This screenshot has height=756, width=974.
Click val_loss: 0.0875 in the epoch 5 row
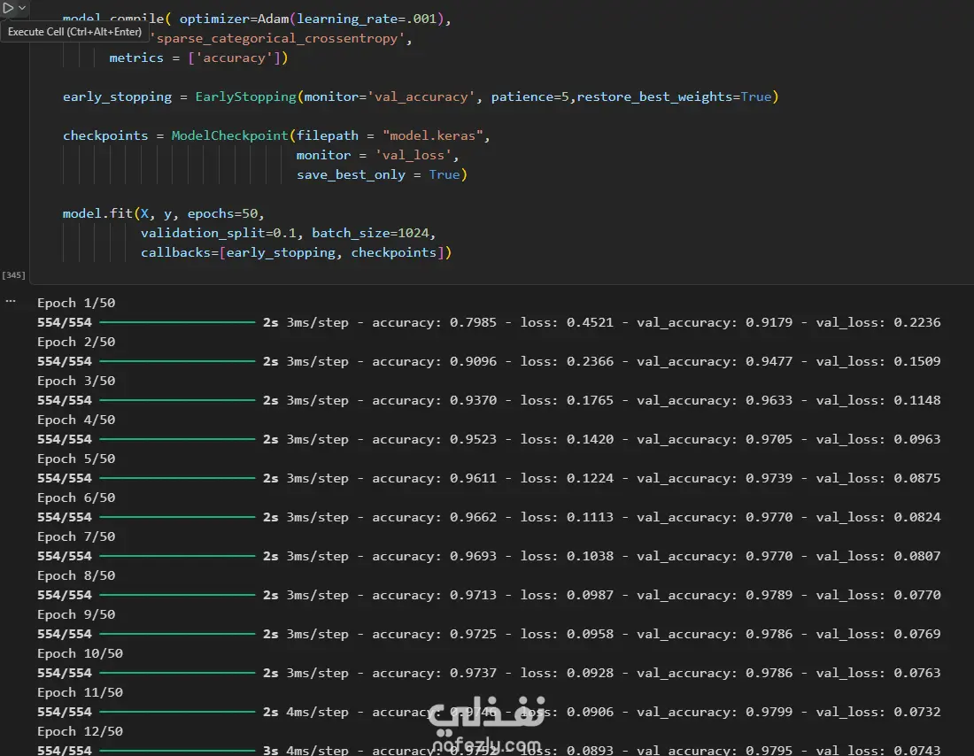point(877,478)
